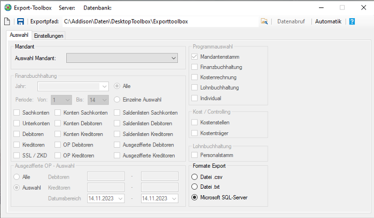The image size is (374, 218).
Task: Enable the Finanzbuchhaltung program checkbox
Action: click(x=194, y=67)
